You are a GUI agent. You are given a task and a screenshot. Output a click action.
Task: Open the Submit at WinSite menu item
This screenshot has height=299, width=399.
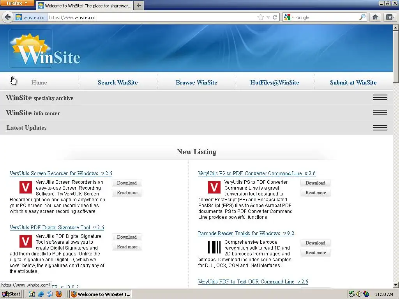[x=353, y=83]
